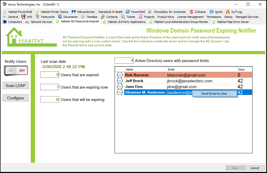
Task: Click the CCleaner icon
Action: pos(191,12)
